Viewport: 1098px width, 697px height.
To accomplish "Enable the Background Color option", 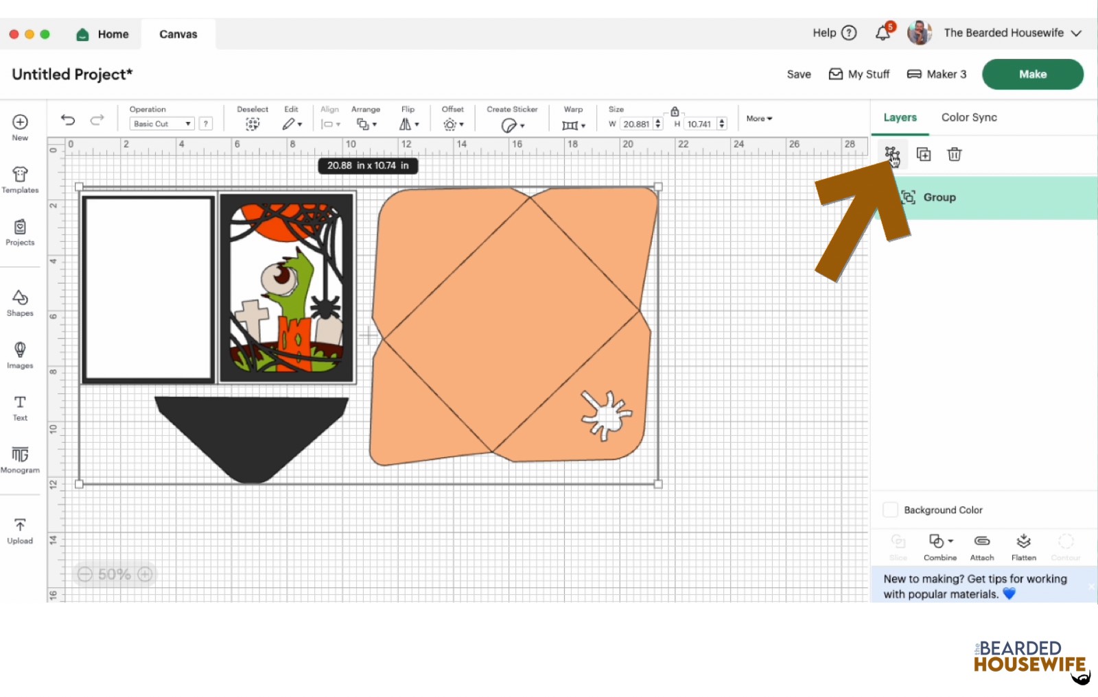I will pos(890,509).
